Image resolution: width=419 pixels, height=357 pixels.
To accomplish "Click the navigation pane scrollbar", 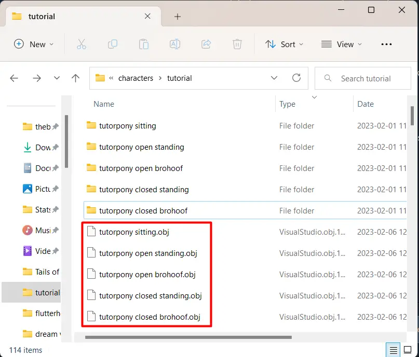I will tap(66, 141).
